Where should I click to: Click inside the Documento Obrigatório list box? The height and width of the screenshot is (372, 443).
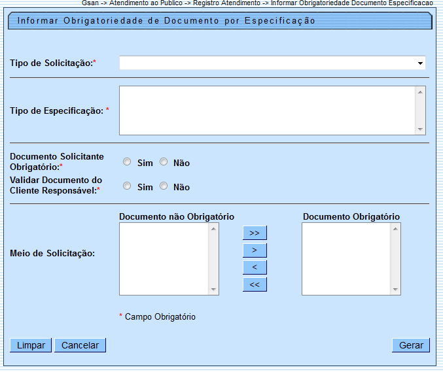(346, 259)
